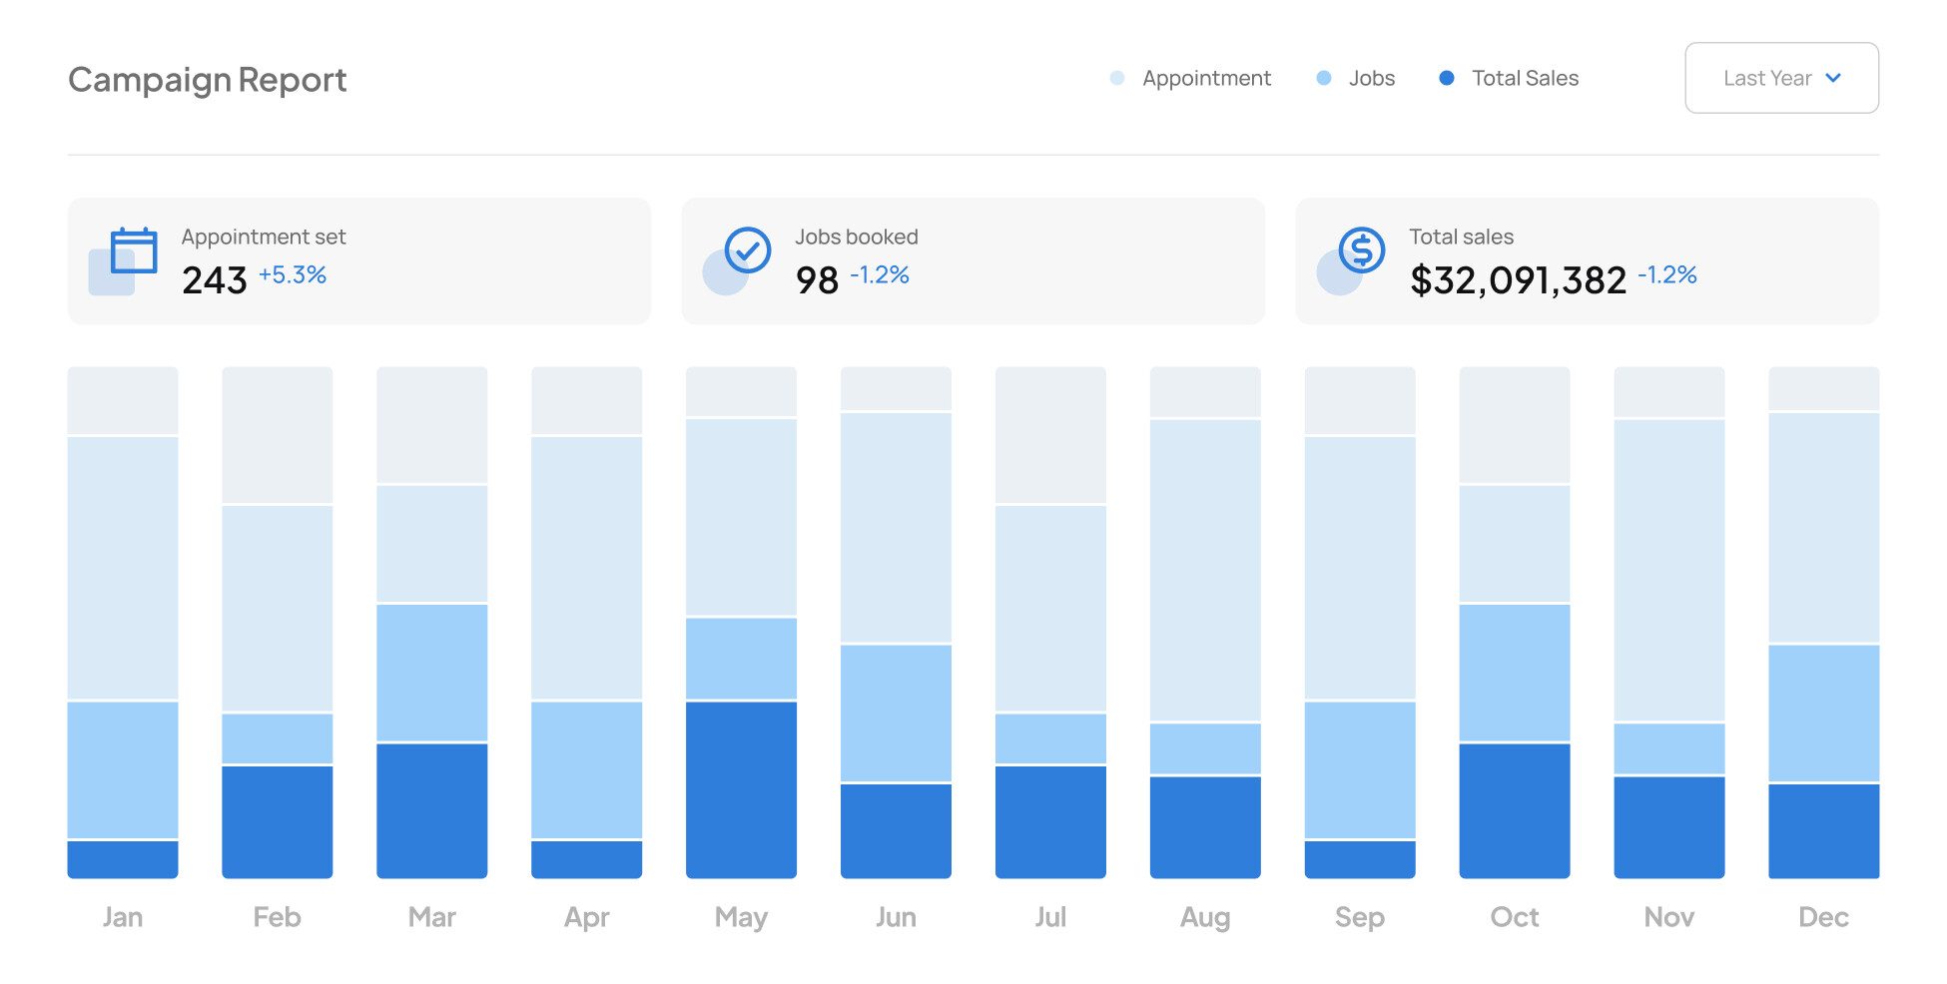This screenshot has height=984, width=1947.
Task: Click the Jobs booked label
Action: (x=857, y=237)
